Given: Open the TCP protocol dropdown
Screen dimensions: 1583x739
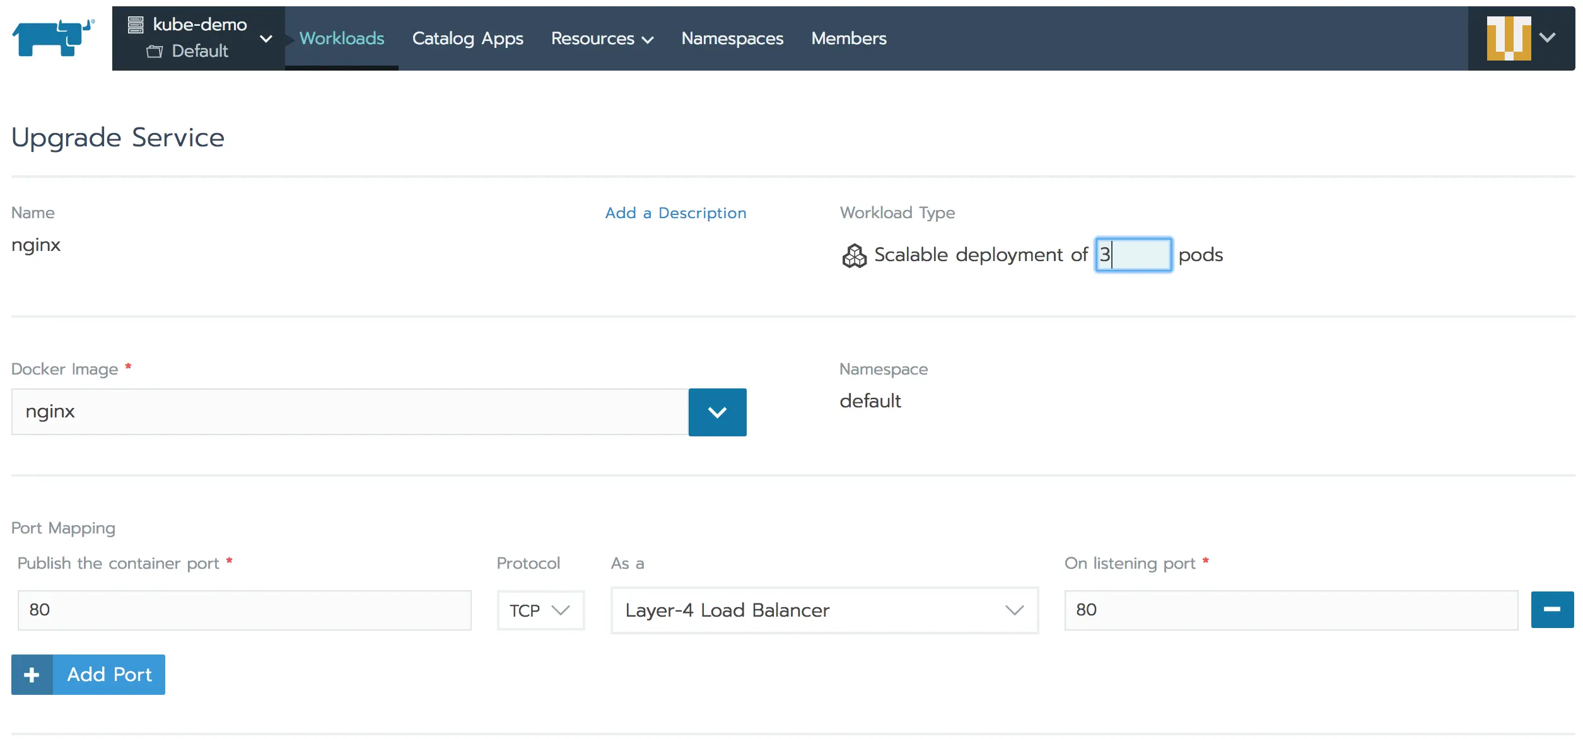Looking at the screenshot, I should [540, 610].
